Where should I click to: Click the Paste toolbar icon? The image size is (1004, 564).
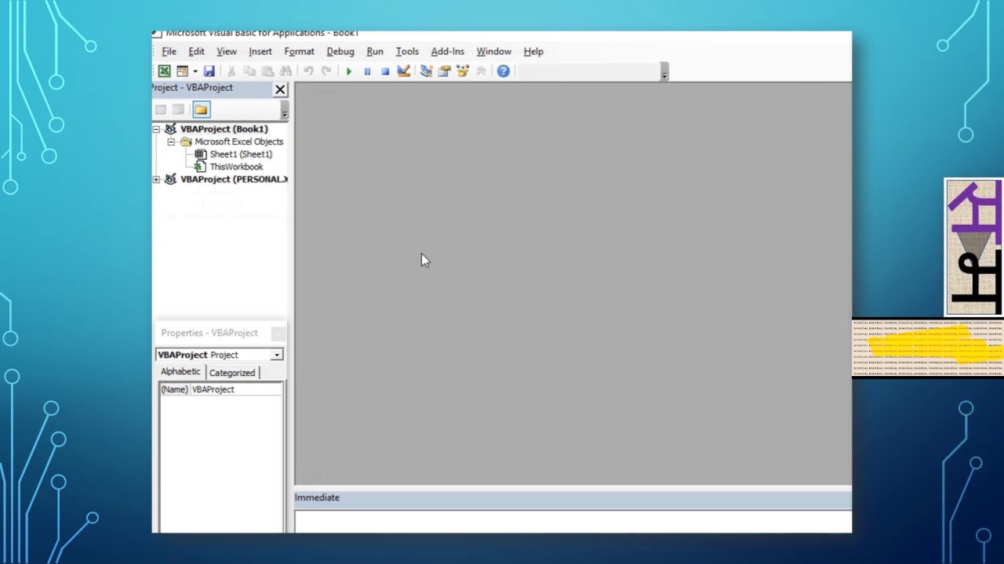(267, 71)
